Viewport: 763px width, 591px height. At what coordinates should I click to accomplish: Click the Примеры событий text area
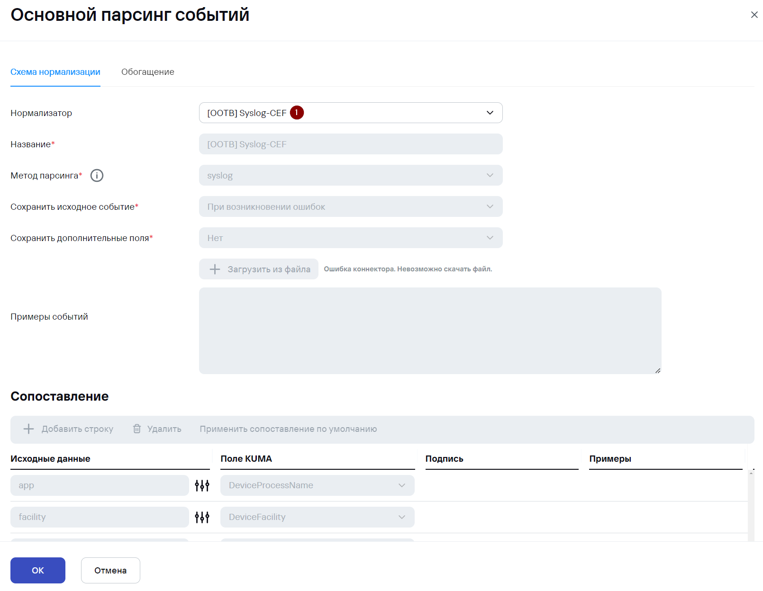[x=430, y=331]
